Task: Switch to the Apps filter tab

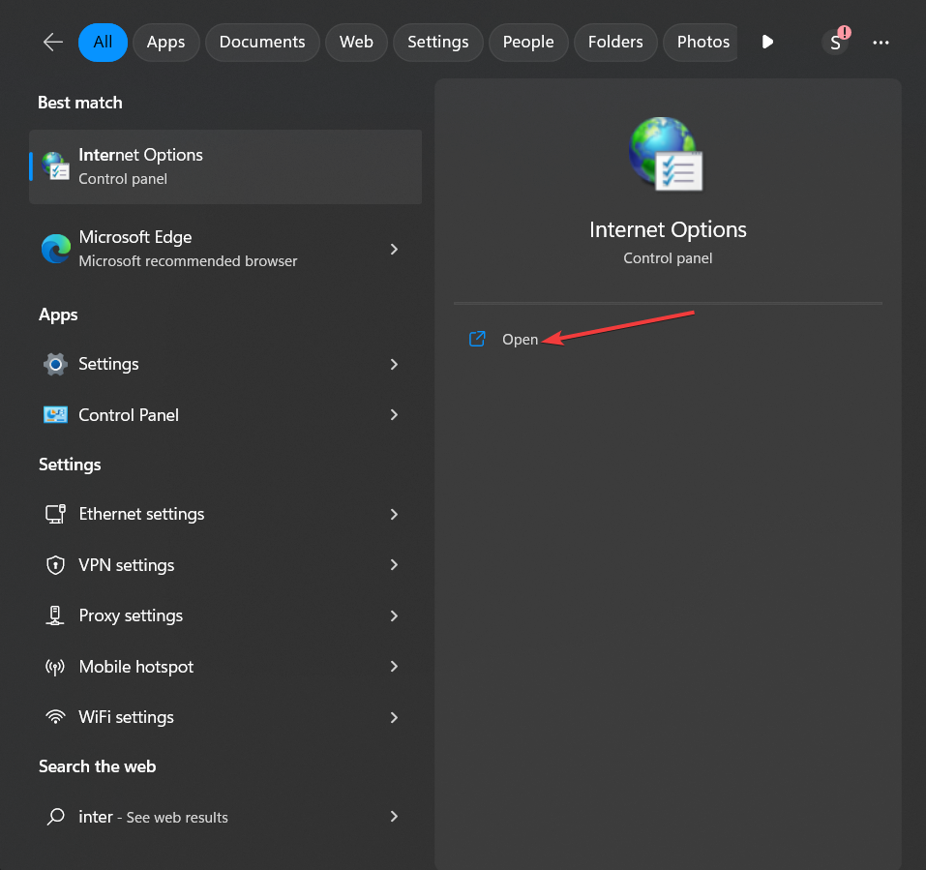Action: 166,42
